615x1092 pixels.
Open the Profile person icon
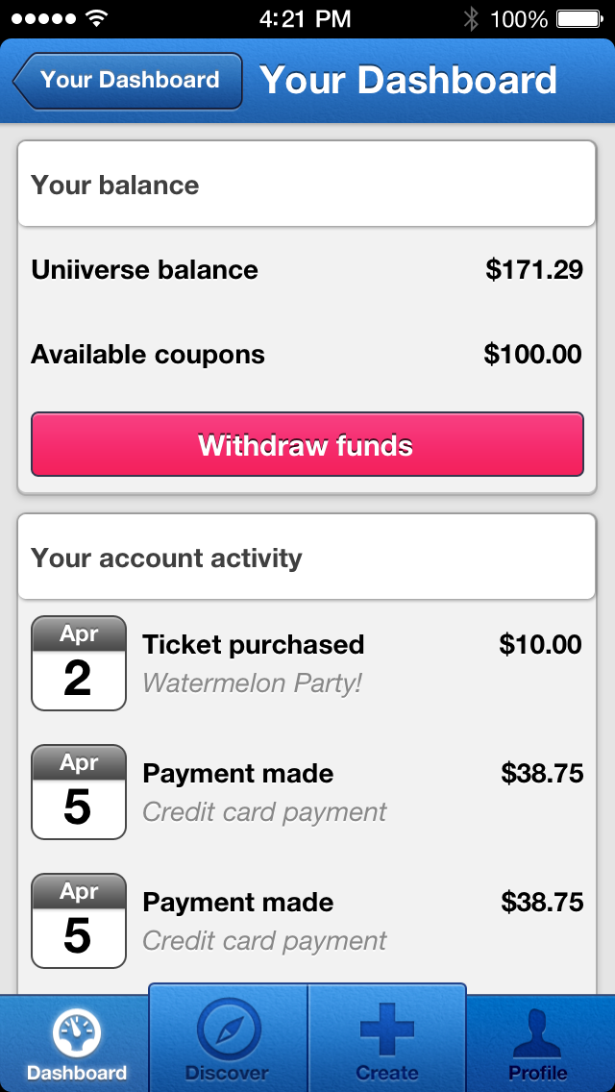click(x=538, y=1032)
